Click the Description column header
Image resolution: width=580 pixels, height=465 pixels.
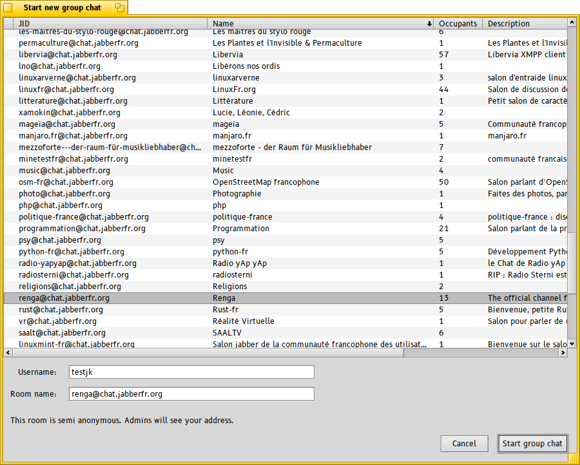coord(523,24)
